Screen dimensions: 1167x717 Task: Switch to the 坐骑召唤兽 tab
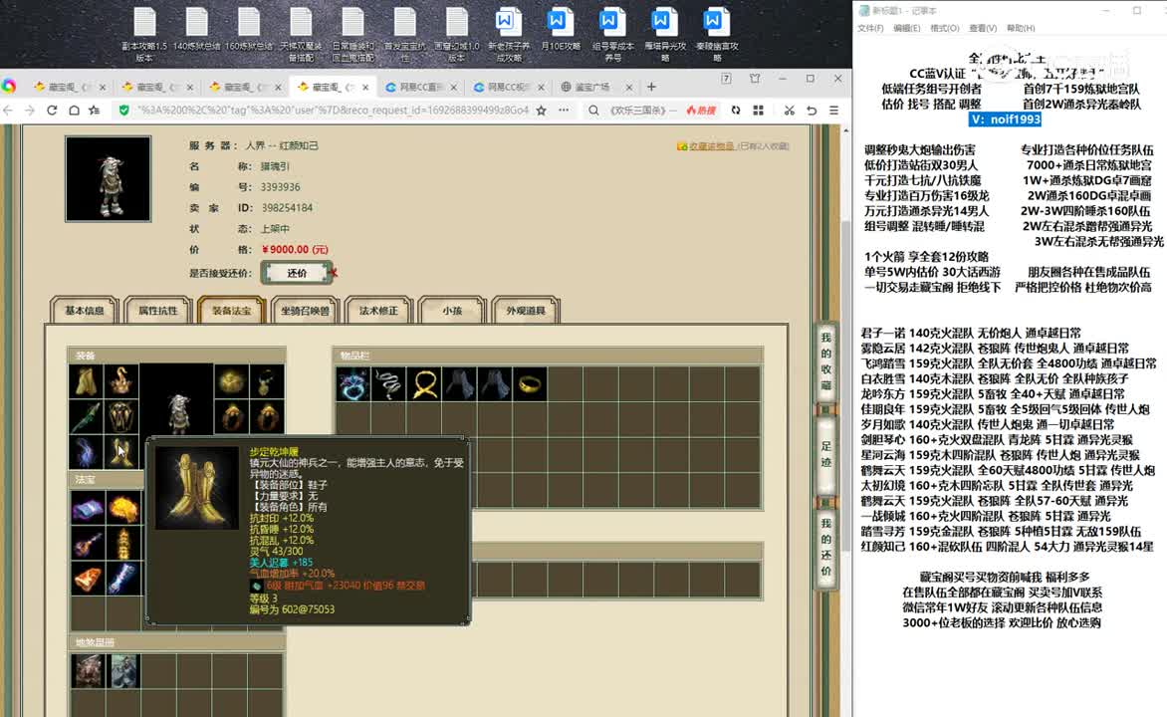pos(305,311)
